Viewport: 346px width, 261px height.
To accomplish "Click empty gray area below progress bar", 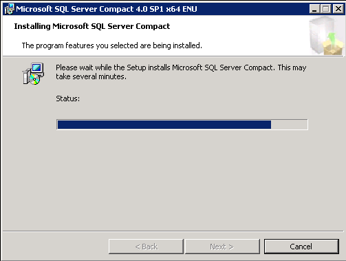I will [173, 180].
